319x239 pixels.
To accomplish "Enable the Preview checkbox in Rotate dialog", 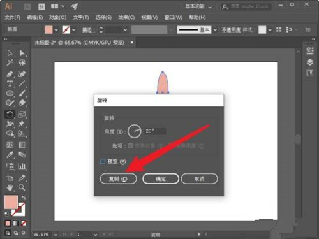I will coord(103,162).
